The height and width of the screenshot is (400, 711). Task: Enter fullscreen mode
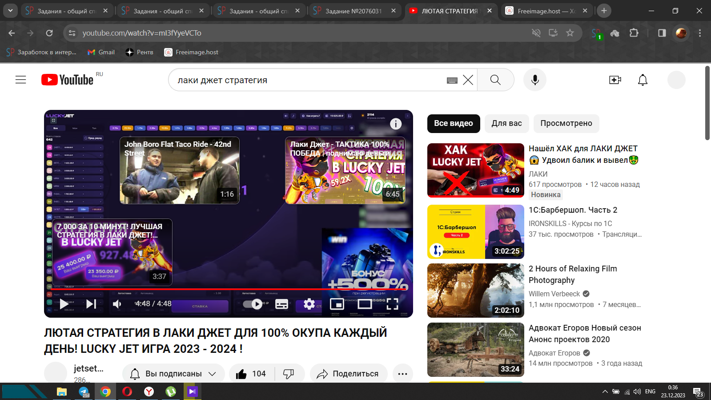392,304
